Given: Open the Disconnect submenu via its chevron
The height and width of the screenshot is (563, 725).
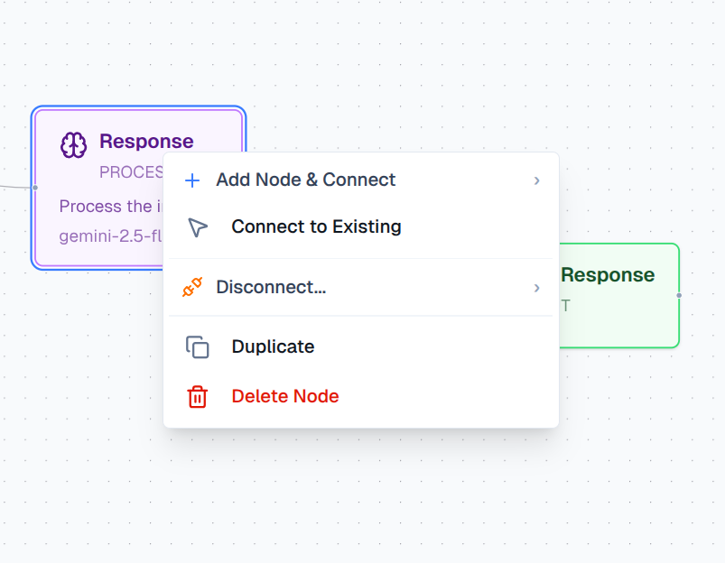Looking at the screenshot, I should [536, 288].
